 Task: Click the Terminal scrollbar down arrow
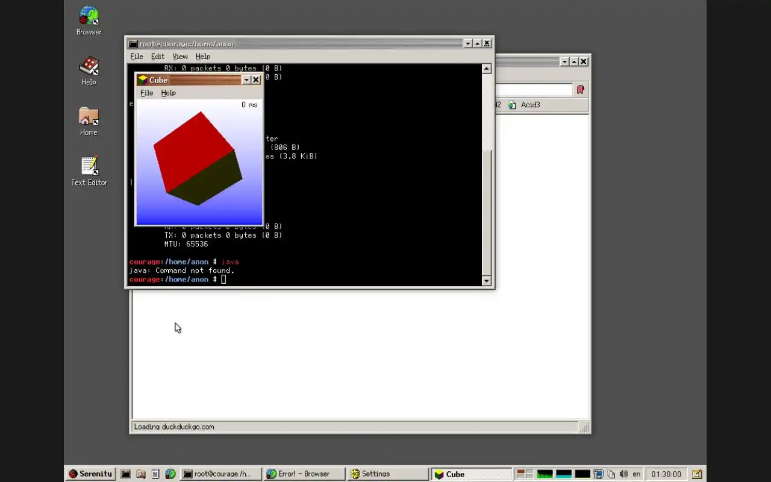pos(487,281)
